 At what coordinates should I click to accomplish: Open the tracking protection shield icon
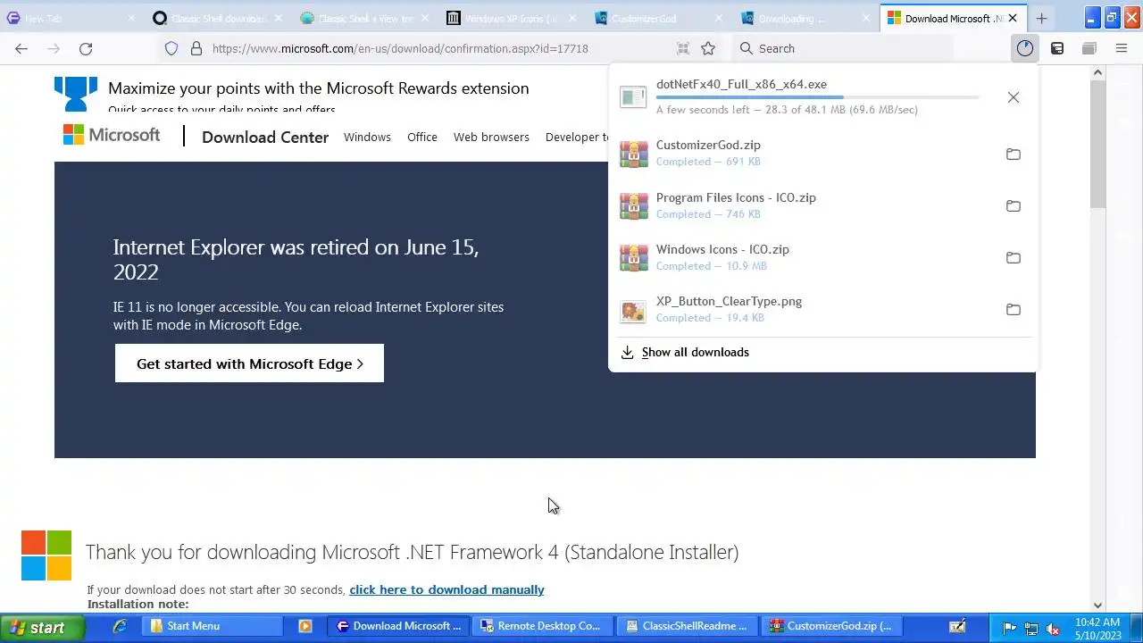coord(171,48)
